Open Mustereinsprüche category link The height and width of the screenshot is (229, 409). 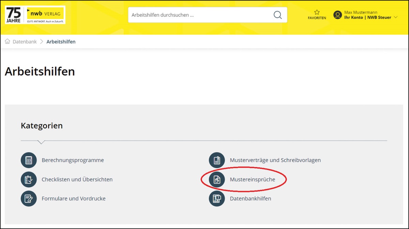[x=252, y=179]
